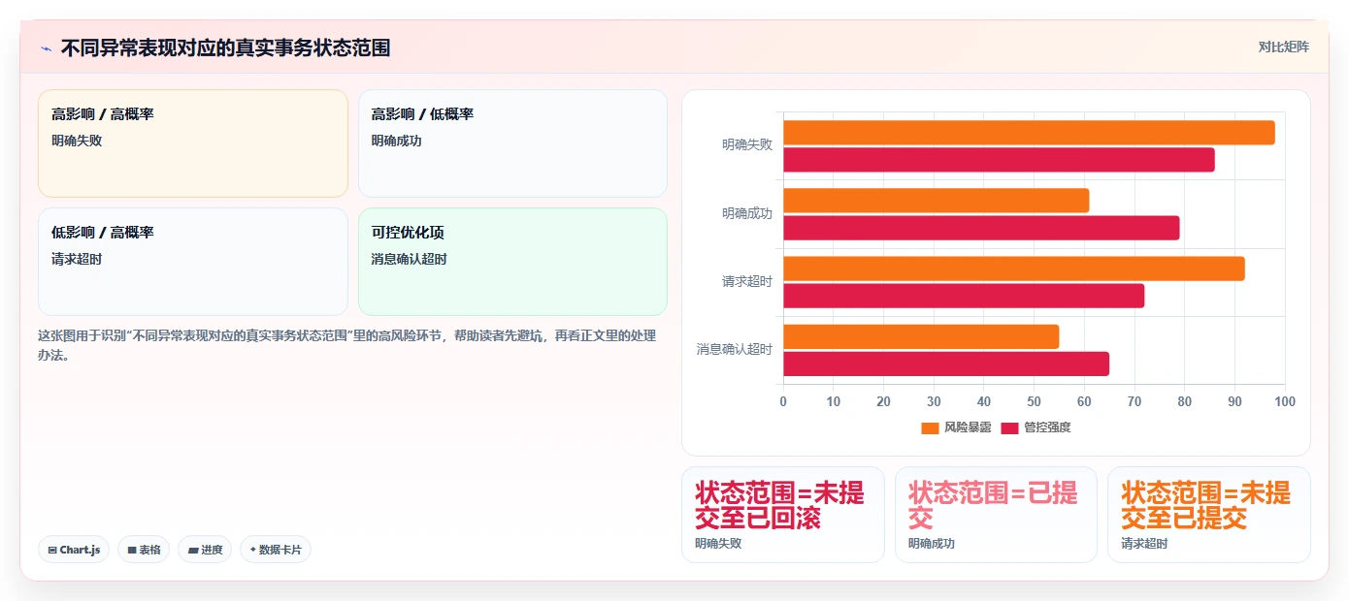Toggle the 管控强度 legend entry
The width and height of the screenshot is (1349, 601).
pyautogui.click(x=1036, y=427)
